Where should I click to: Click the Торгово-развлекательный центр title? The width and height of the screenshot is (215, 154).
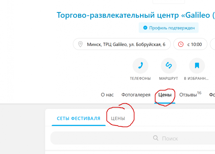(x=136, y=15)
